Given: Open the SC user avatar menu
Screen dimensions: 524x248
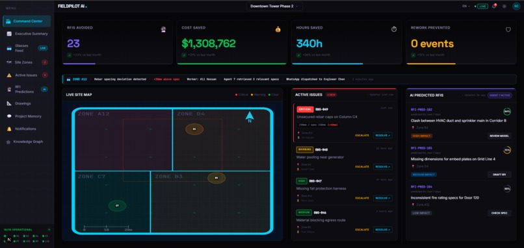Looking at the screenshot, I should pyautogui.click(x=516, y=6).
